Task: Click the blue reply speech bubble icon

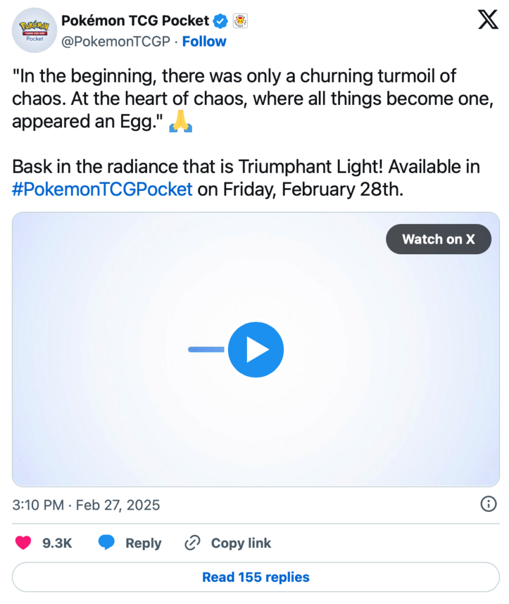Action: (x=106, y=543)
